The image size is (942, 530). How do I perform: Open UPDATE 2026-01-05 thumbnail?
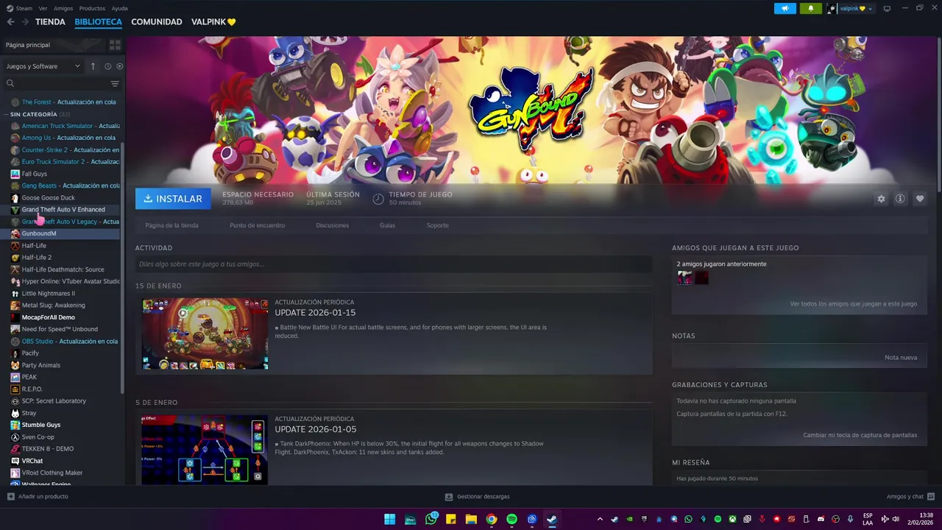[205, 449]
